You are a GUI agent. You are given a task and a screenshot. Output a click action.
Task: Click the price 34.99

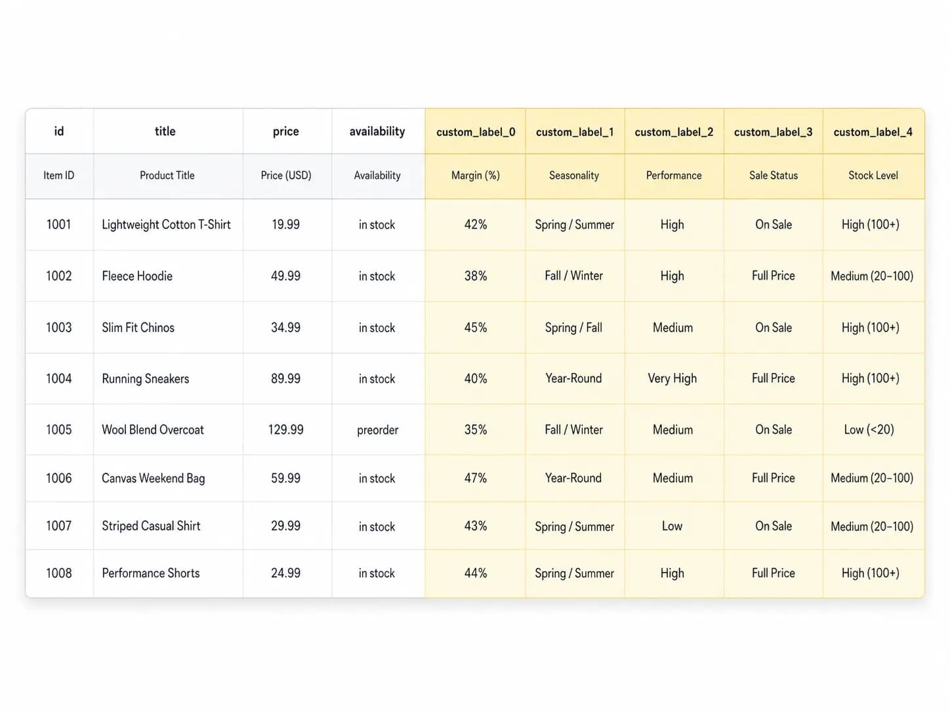[286, 327]
